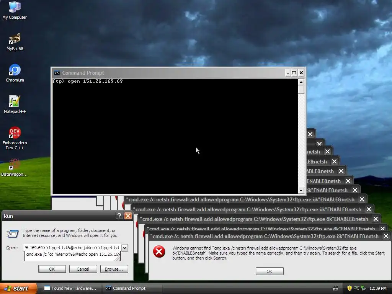Image resolution: width=392 pixels, height=294 pixels.
Task: Click the Command Prompt scroll up arrow
Action: coord(301,82)
